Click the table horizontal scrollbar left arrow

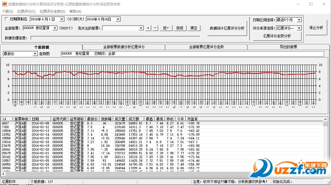[3, 174]
